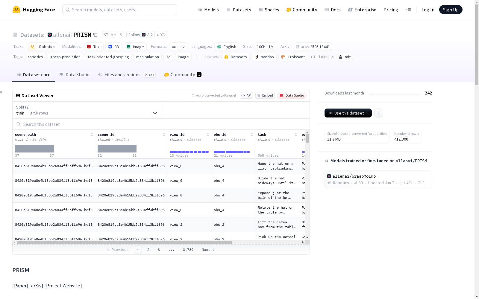Sort by scene_id column sort icon
Screen dimensions: 479x299
164,135
